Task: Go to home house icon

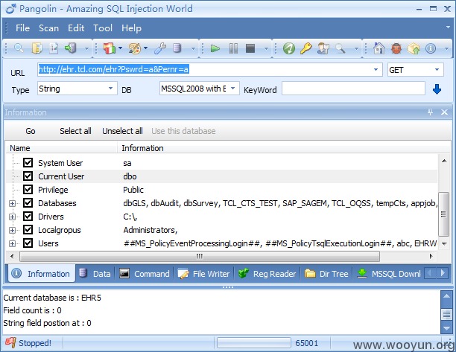Action: coord(379,48)
